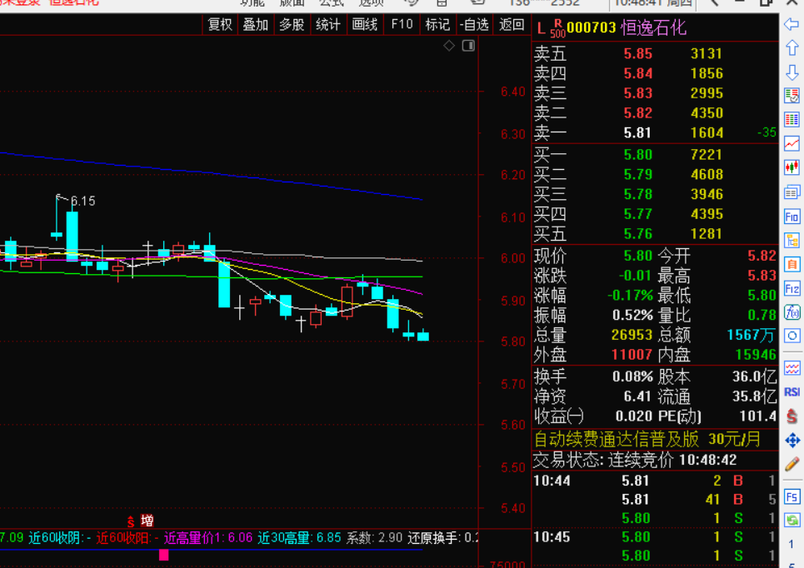Toggle the side panel icon at chart top
804x568 pixels.
click(468, 46)
